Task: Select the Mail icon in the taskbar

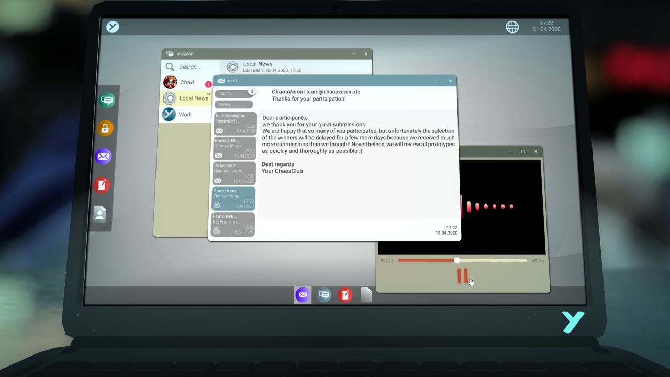Action: click(x=303, y=294)
